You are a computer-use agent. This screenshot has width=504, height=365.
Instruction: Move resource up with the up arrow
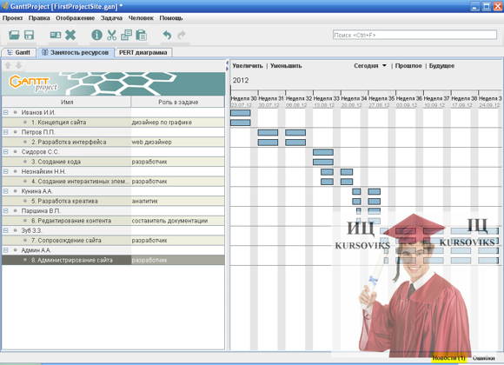pyautogui.click(x=8, y=65)
